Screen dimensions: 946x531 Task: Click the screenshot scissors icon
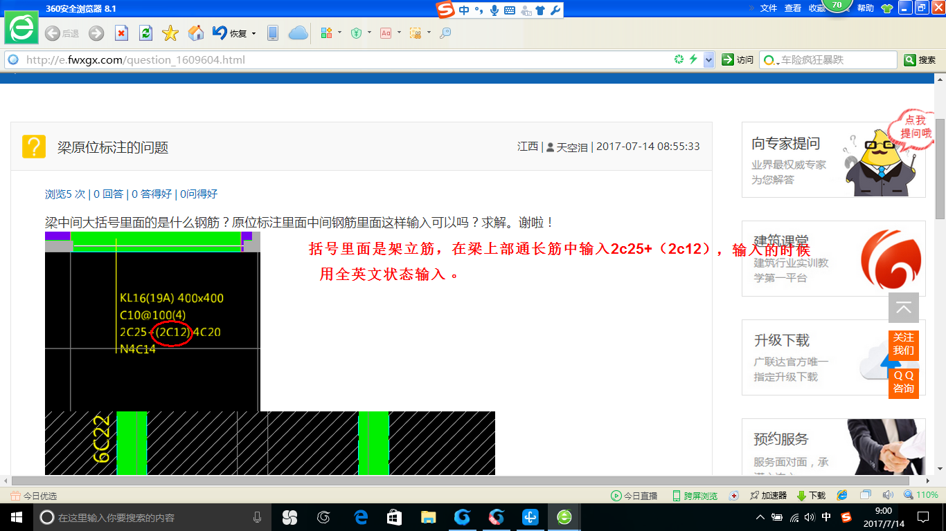pos(416,32)
